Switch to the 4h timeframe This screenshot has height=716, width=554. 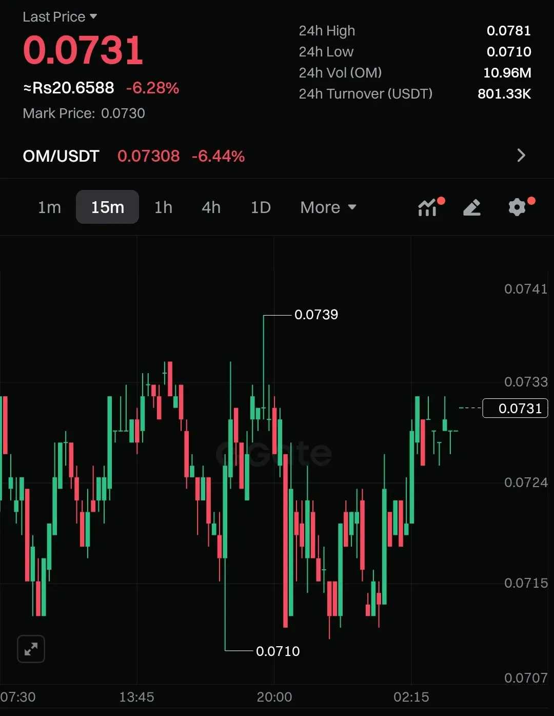211,207
